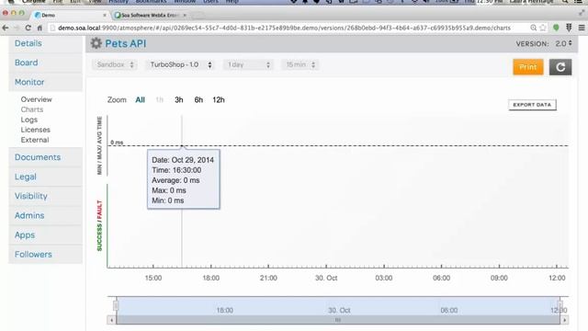
Task: Open the Chrome hamburger menu
Action: point(582,28)
